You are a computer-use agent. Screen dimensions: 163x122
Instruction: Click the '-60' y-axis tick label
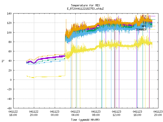pyautogui.click(x=9, y=108)
